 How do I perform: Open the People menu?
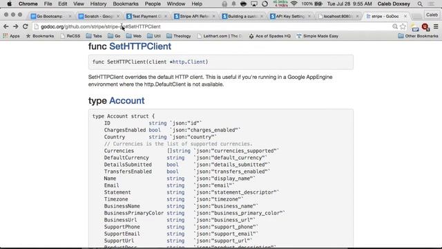tap(153, 4)
